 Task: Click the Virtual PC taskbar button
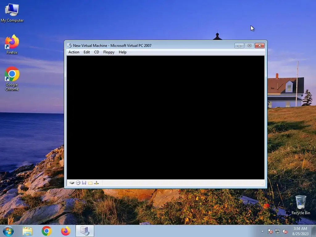85,231
